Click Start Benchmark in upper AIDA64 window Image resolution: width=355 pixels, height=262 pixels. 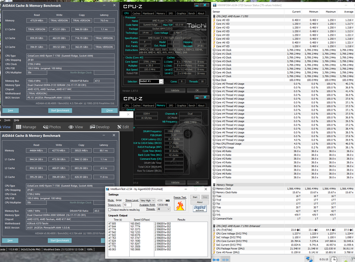tap(60, 110)
